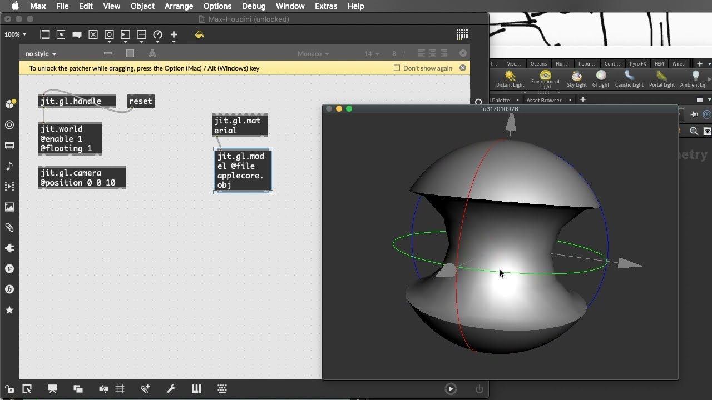The width and height of the screenshot is (712, 400).
Task: Switch to Pyro FX shelf tab
Action: (x=637, y=64)
